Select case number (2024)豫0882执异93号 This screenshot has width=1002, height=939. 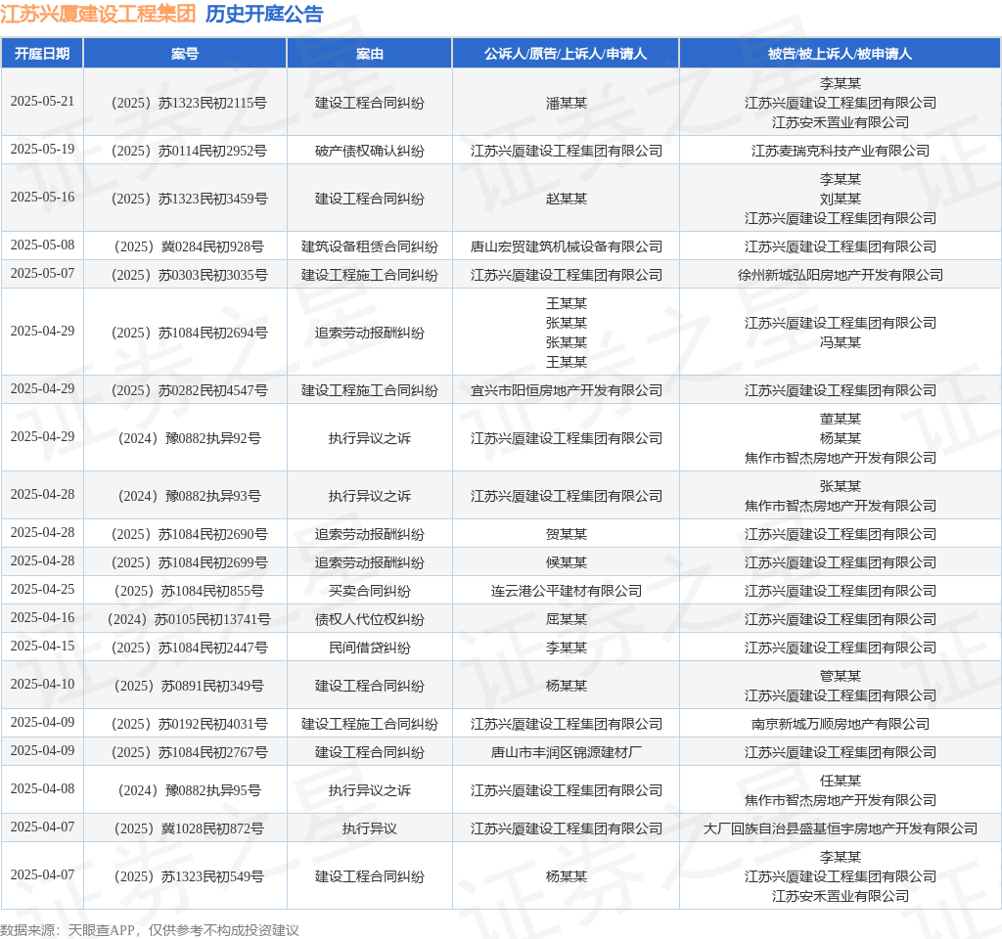pyautogui.click(x=189, y=496)
